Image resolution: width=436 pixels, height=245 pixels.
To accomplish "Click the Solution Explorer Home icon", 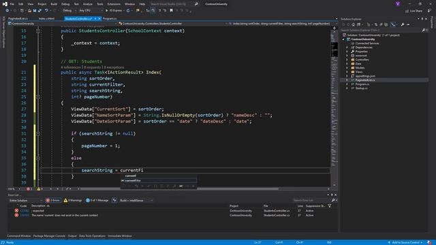I will 353,24.
